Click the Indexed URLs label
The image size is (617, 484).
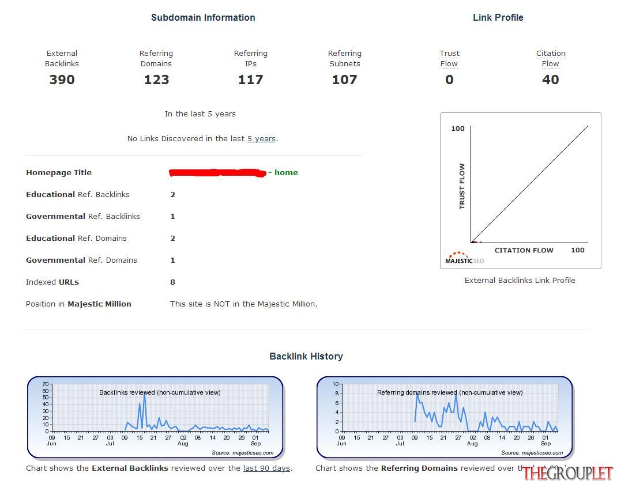tap(52, 282)
